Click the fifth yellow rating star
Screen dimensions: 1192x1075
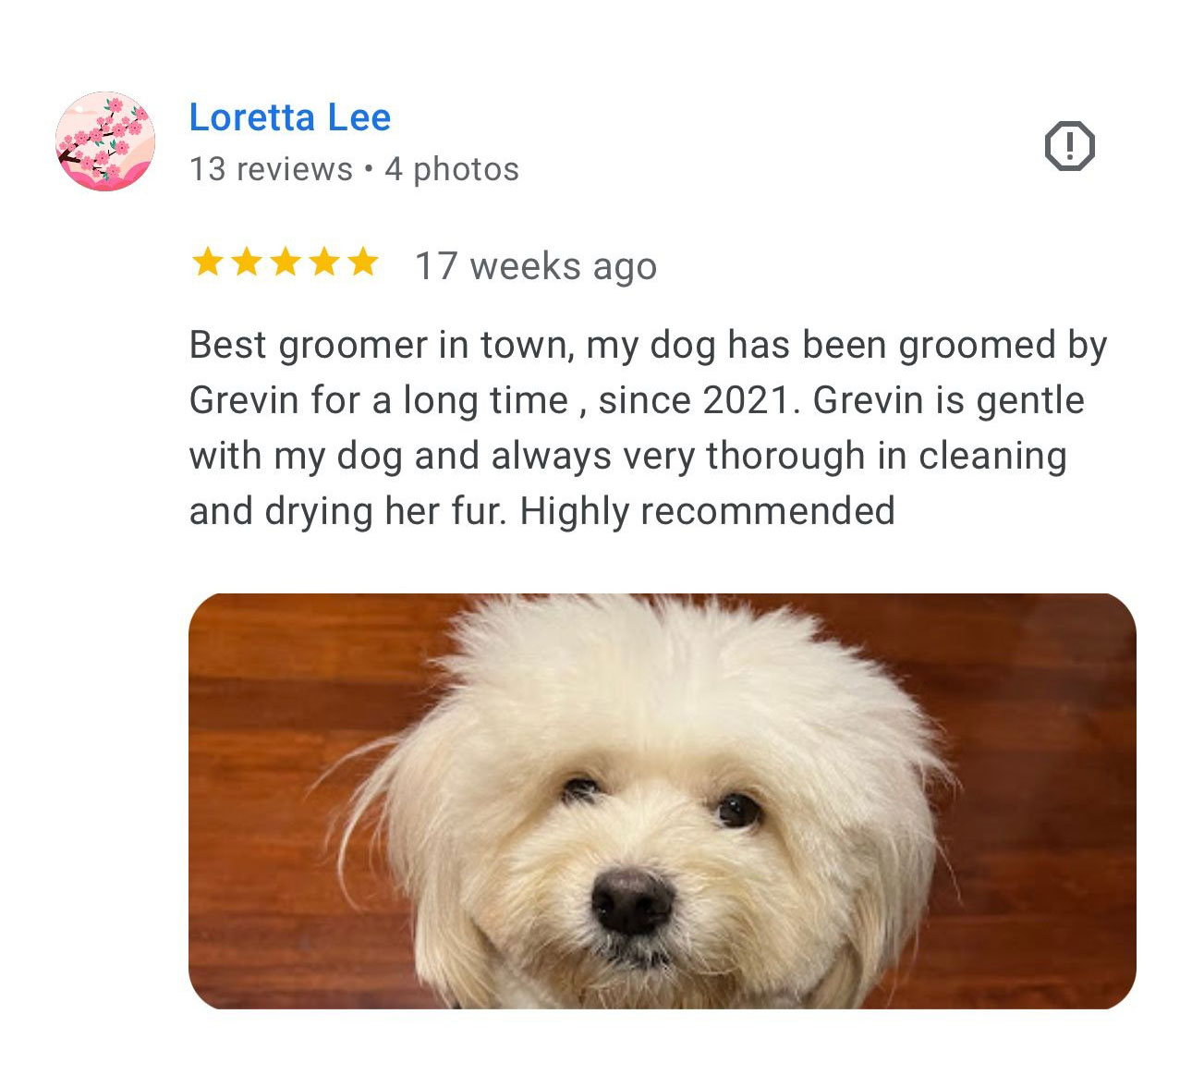(362, 263)
